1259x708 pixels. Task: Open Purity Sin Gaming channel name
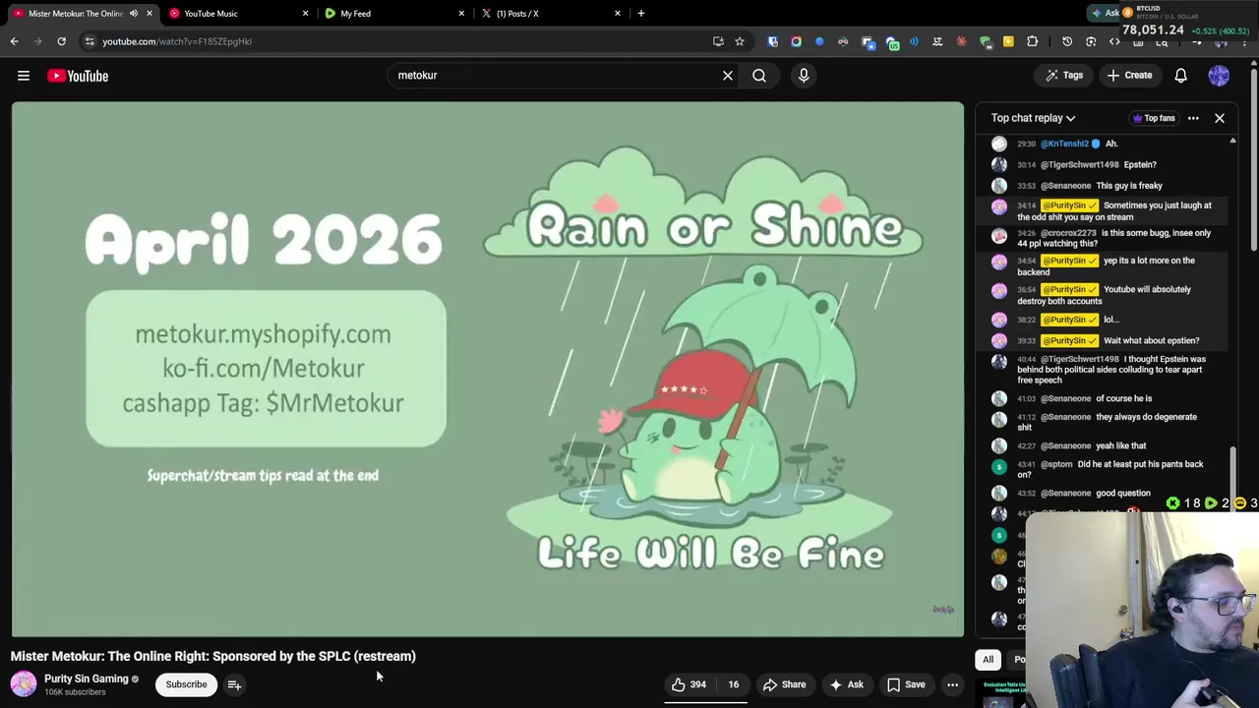click(87, 678)
